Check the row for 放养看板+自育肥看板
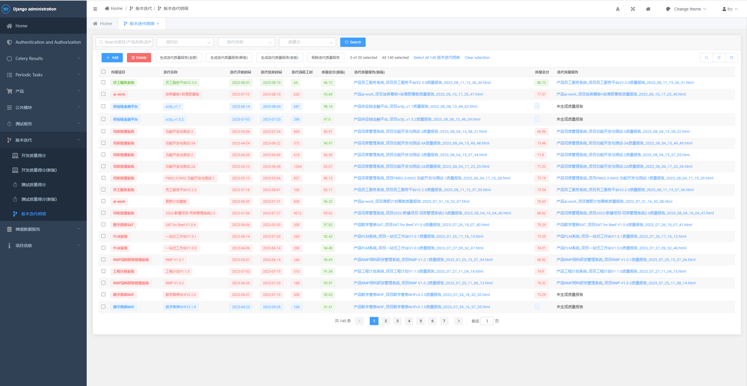 (x=103, y=94)
